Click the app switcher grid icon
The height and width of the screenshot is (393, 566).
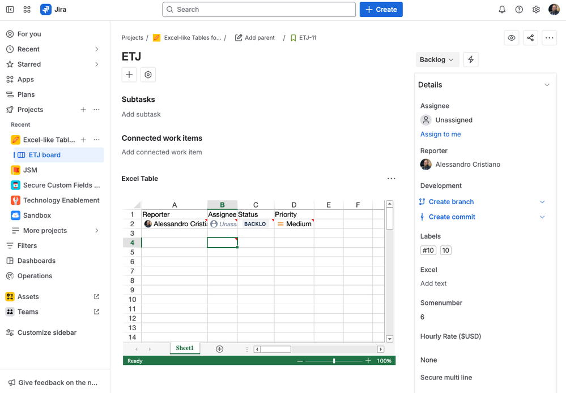click(27, 10)
